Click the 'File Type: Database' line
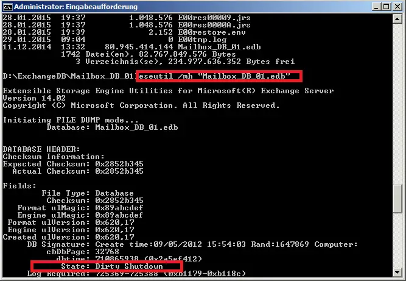The height and width of the screenshot is (281, 406). tap(88, 193)
